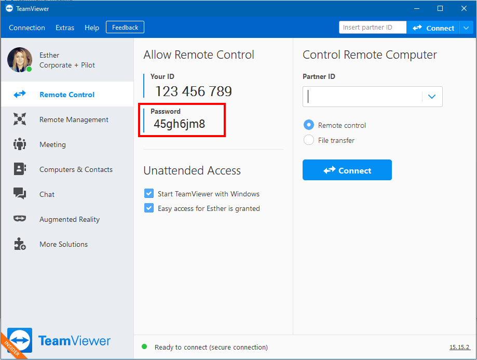
Task: Click the Computers & Contacts address book icon
Action: 20,169
